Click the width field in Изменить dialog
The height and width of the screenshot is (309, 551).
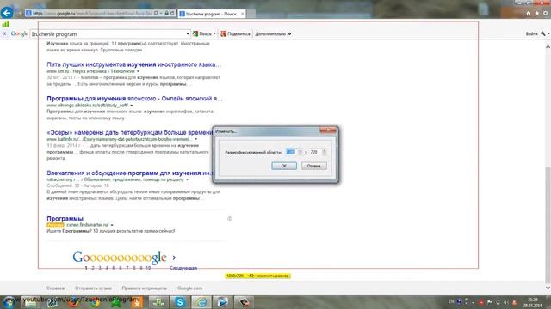click(x=291, y=152)
